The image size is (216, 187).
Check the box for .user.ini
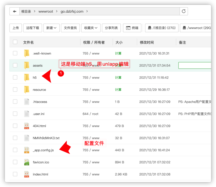tap(15, 114)
